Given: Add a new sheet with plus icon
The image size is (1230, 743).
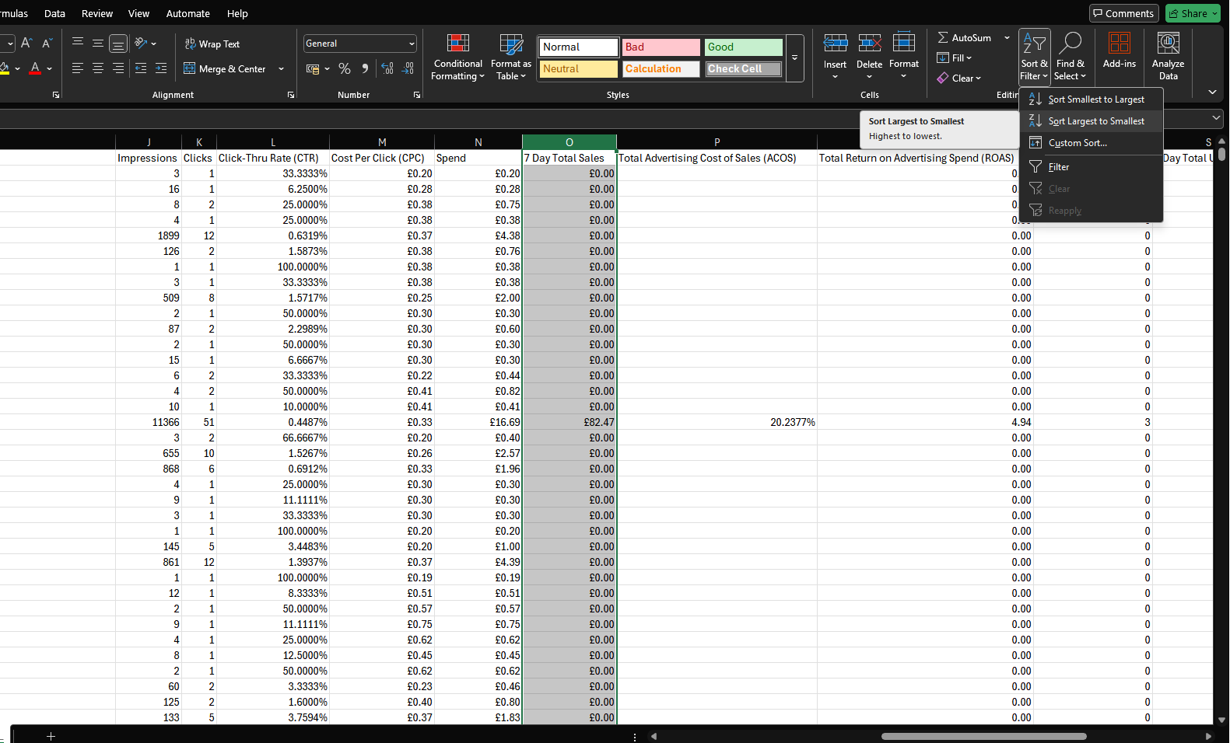Looking at the screenshot, I should [51, 736].
